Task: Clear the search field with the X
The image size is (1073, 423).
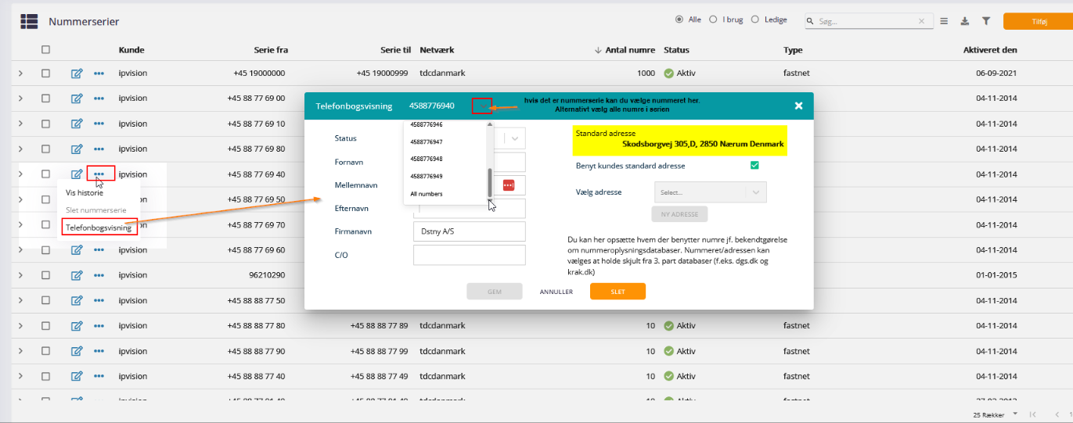Action: [x=921, y=22]
